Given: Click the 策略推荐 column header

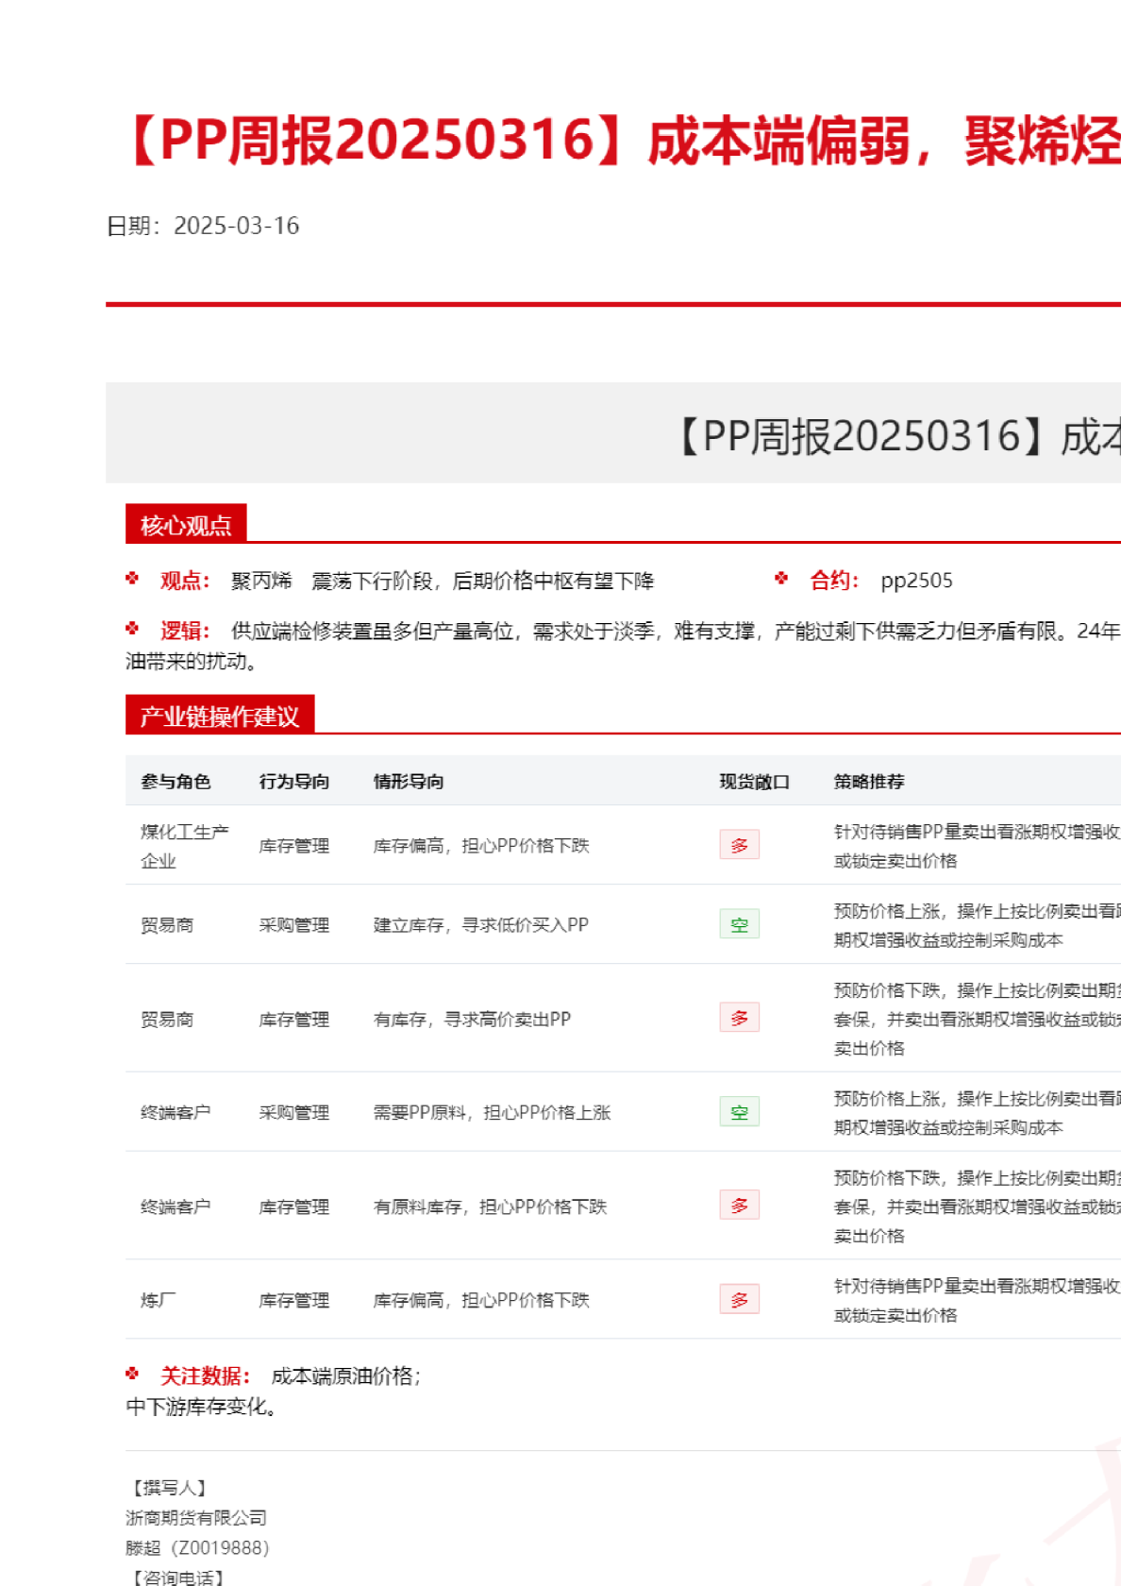Looking at the screenshot, I should pyautogui.click(x=868, y=782).
